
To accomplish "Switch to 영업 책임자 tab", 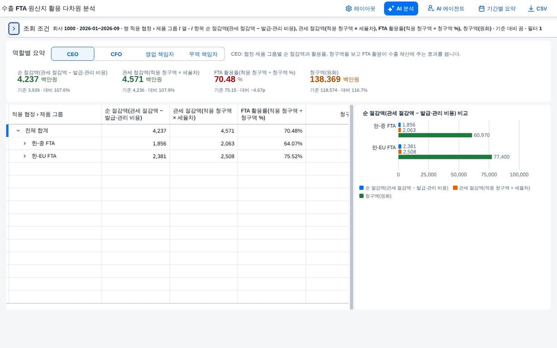I will click(160, 54).
